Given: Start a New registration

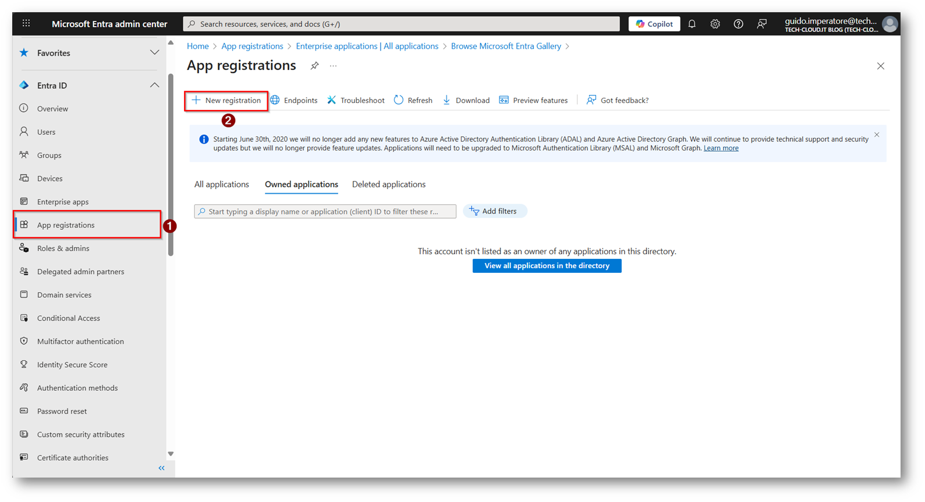Looking at the screenshot, I should (x=226, y=101).
